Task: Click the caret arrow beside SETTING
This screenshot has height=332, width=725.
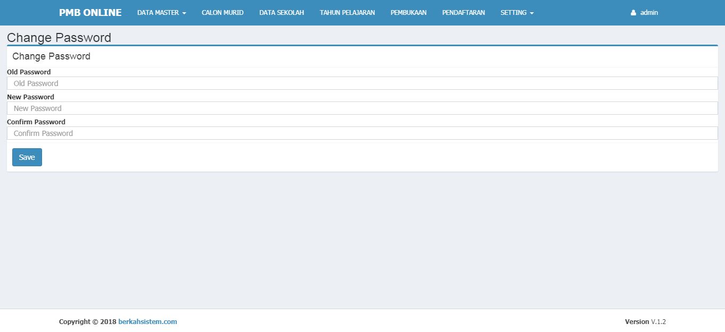Action: tap(532, 13)
